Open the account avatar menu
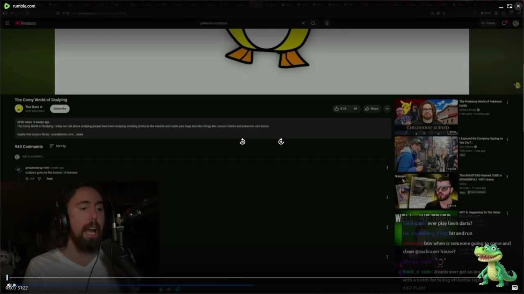Viewport: 524px width, 294px height. coord(516,23)
